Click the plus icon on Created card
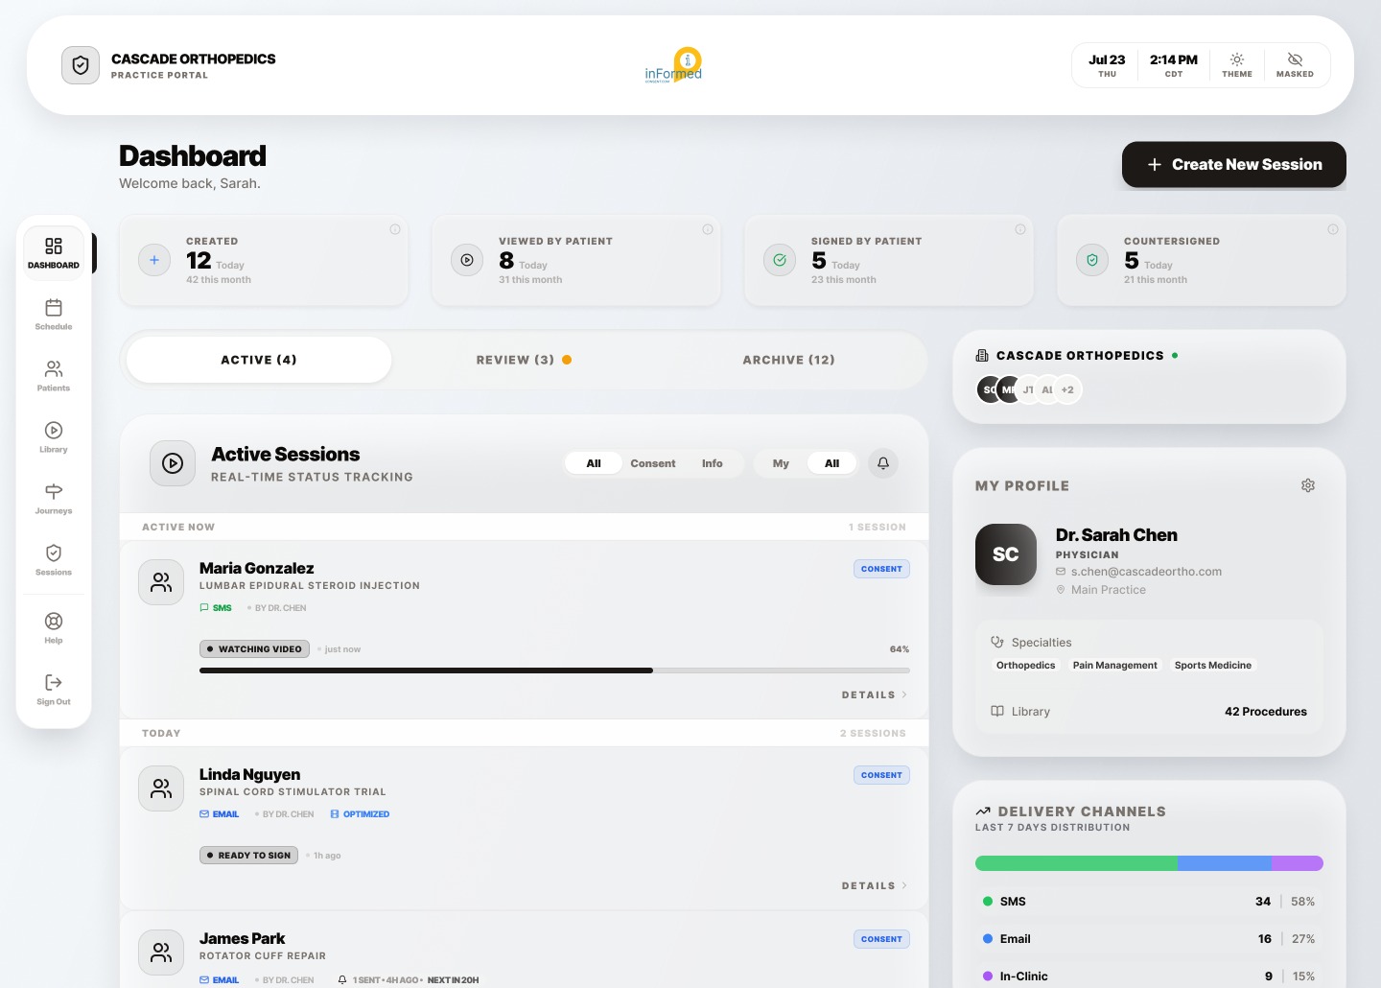Image resolution: width=1381 pixels, height=988 pixels. pyautogui.click(x=154, y=260)
